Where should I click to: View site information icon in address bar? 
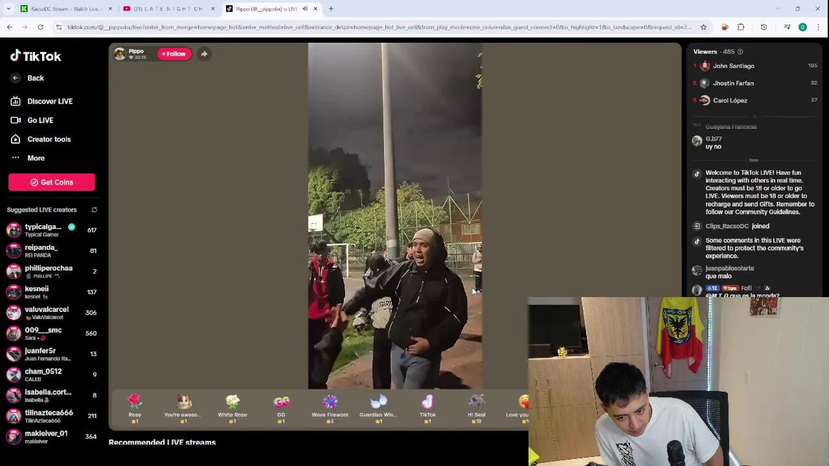tap(59, 27)
